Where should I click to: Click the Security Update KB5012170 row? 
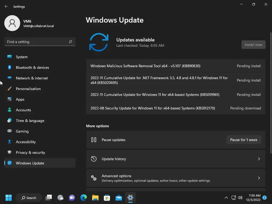pos(176,108)
